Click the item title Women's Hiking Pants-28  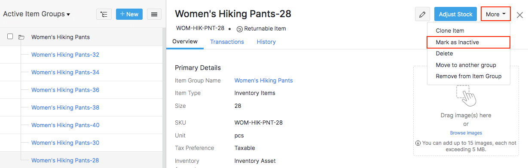click(x=233, y=14)
